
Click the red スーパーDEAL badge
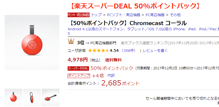78,68
